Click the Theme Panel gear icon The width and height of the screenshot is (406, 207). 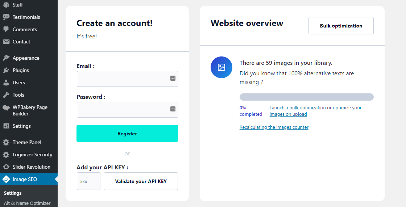pos(6,142)
